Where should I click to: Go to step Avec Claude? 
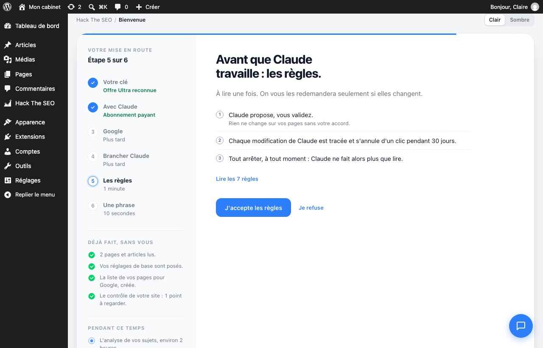(x=136, y=110)
